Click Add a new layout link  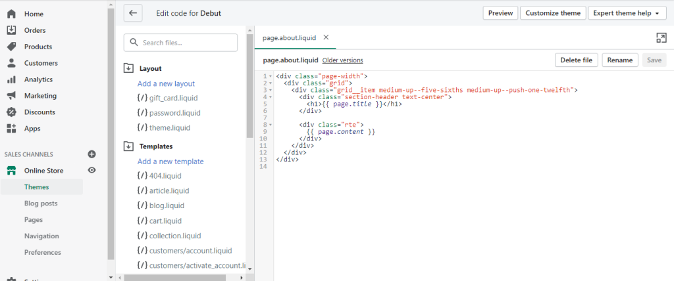click(166, 83)
